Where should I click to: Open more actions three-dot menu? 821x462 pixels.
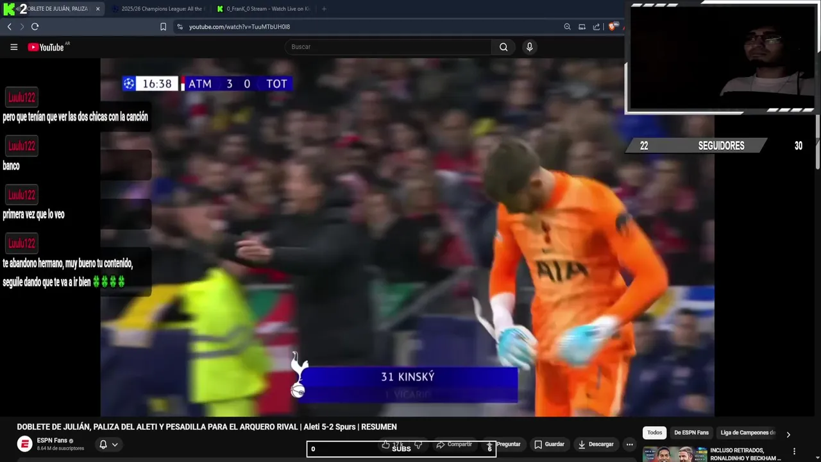click(629, 444)
